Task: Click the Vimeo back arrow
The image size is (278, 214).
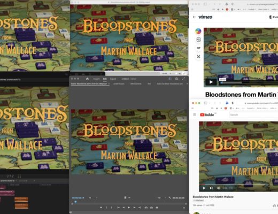Action: (194, 17)
